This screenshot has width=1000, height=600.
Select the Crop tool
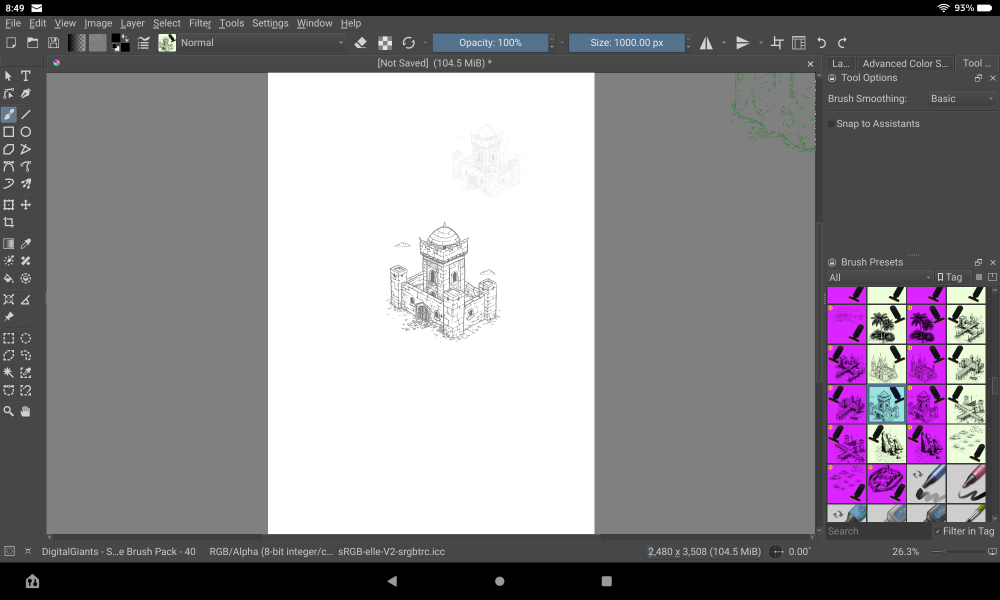[x=8, y=222]
